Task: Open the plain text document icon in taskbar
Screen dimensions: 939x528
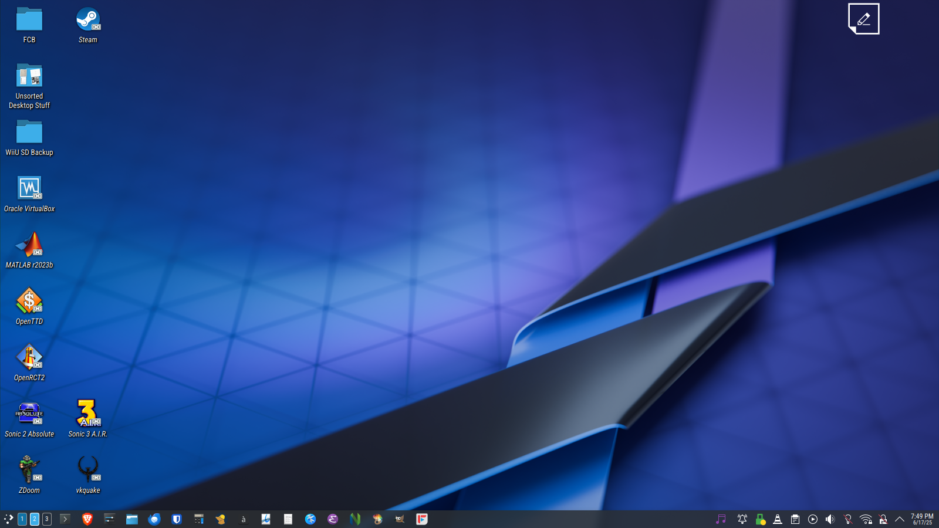Action: click(288, 519)
